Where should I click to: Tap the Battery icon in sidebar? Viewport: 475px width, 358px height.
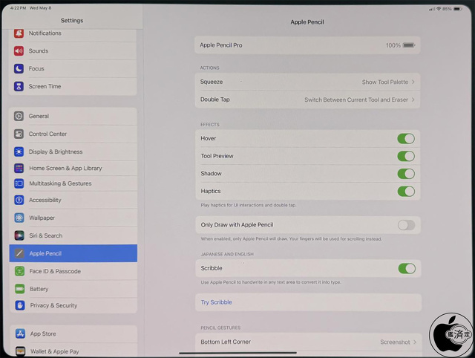(x=19, y=289)
